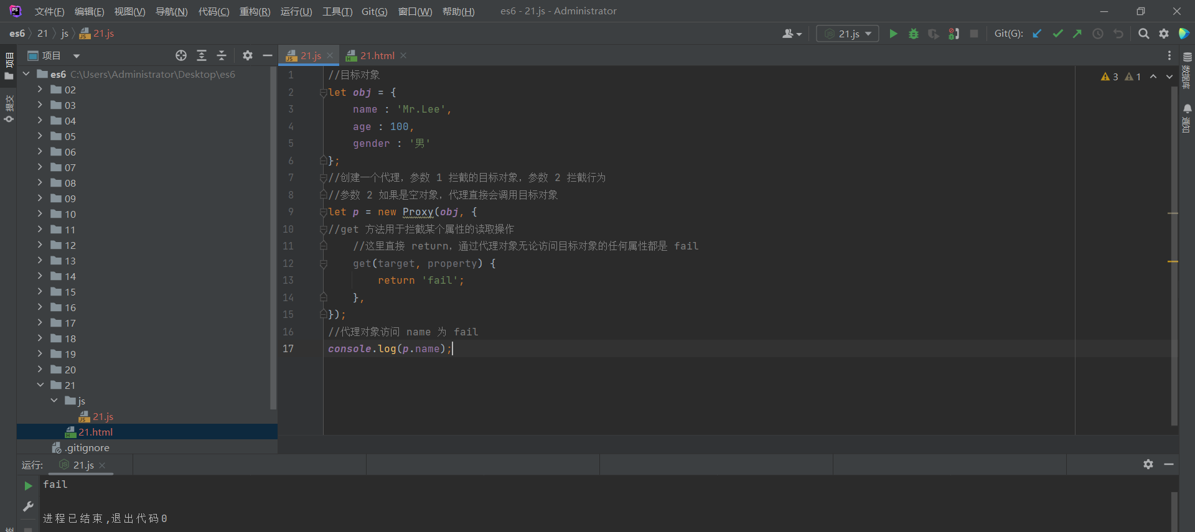Collapse the js subfolder
The image size is (1195, 532).
coord(54,400)
